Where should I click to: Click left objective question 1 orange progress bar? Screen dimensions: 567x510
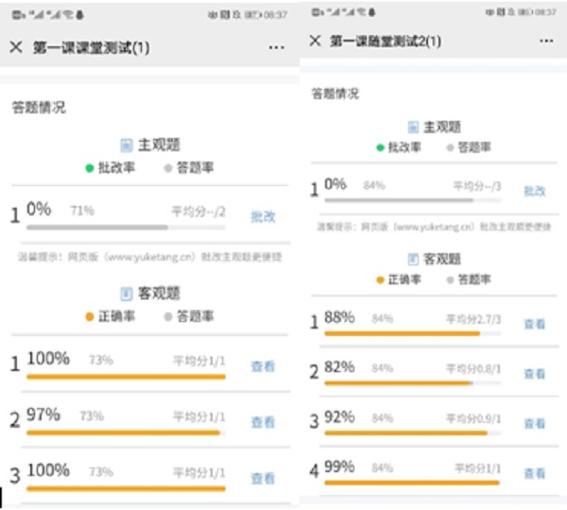[126, 376]
